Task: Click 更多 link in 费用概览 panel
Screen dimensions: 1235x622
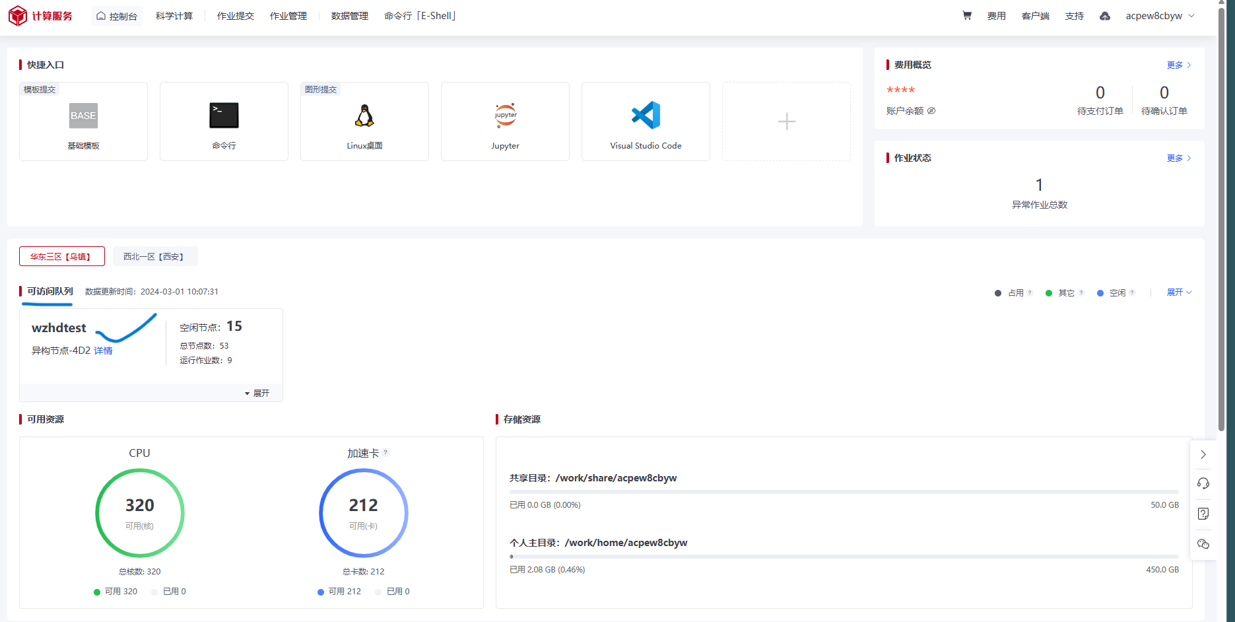Action: pos(1178,65)
